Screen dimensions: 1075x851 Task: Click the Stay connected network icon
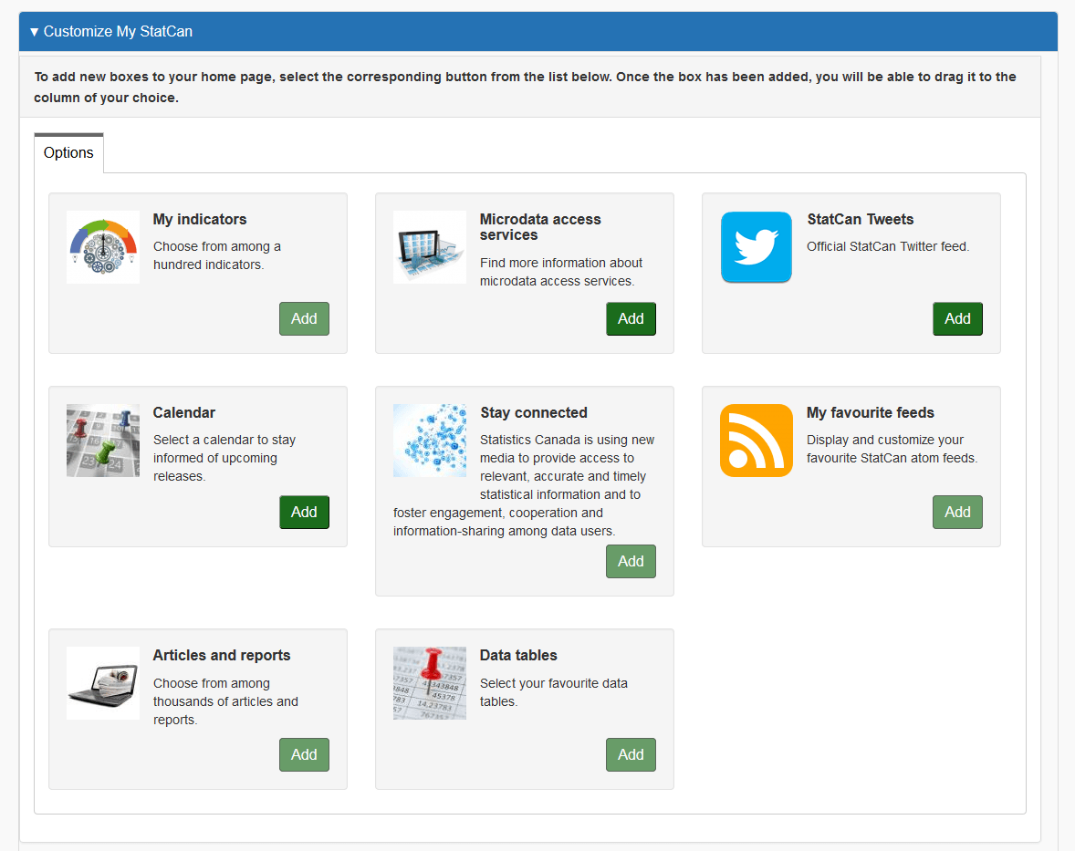coord(430,441)
